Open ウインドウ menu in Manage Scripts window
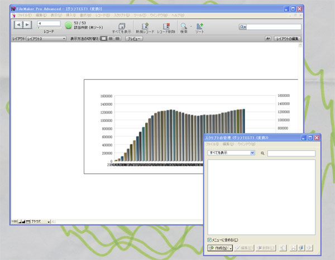This screenshot has width=335, height=260. (246, 144)
